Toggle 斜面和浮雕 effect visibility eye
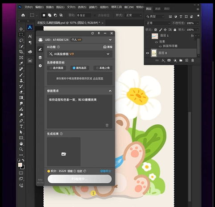 pyautogui.click(x=160, y=46)
